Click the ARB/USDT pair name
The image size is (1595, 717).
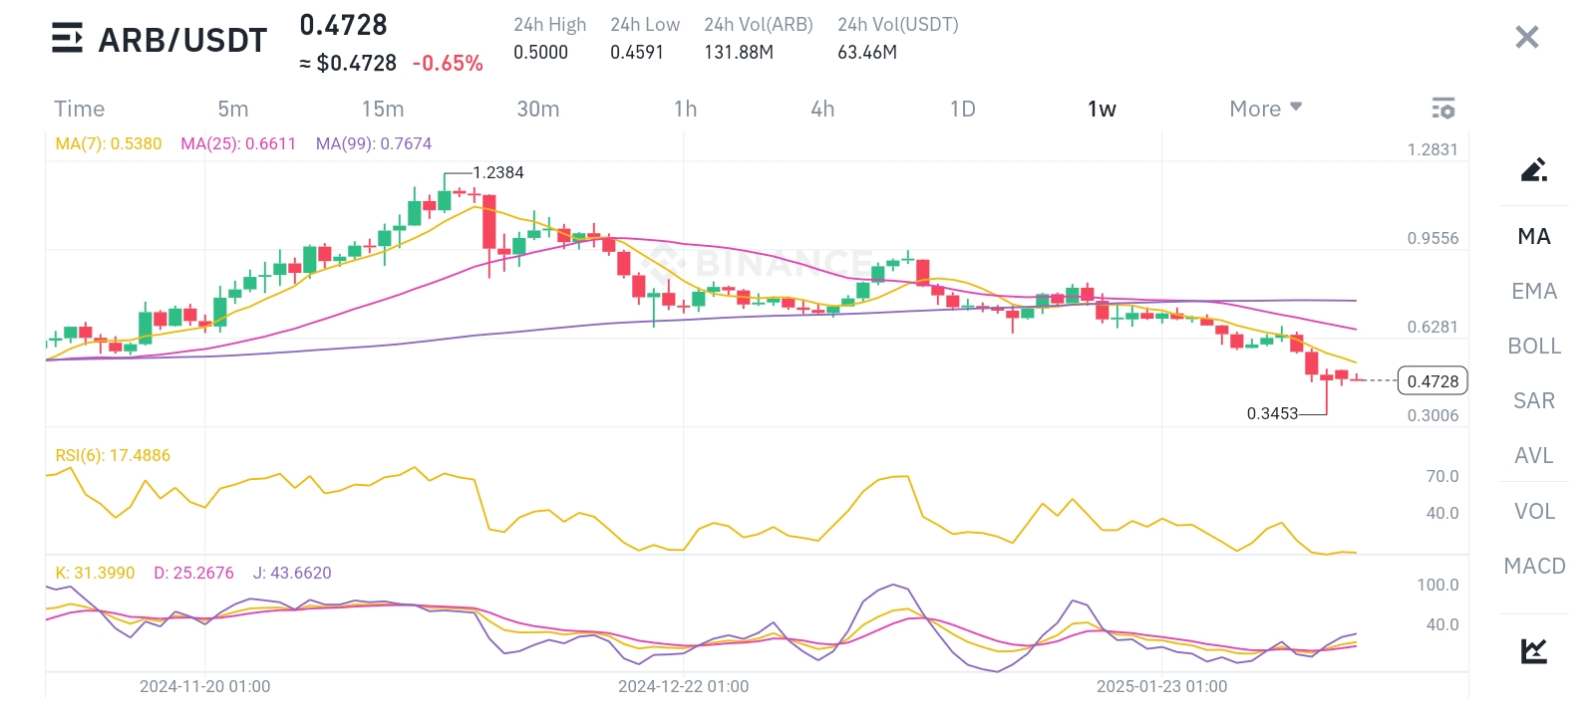click(x=182, y=40)
